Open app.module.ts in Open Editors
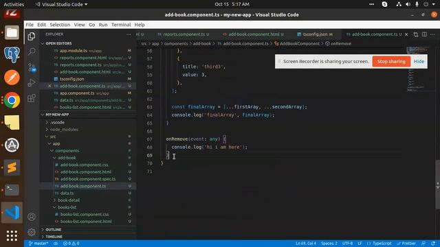 [74, 51]
